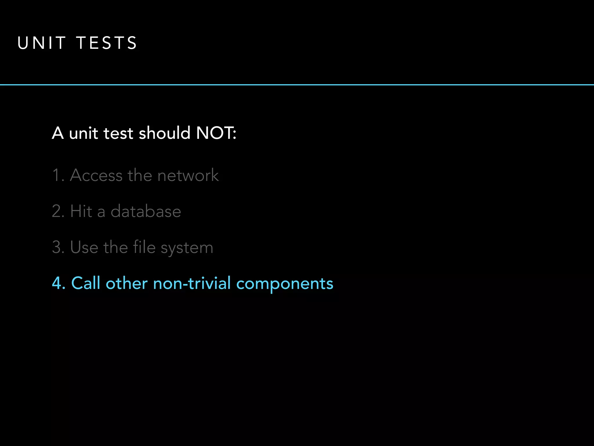Select the word 'UNIT' in the title
This screenshot has width=594, height=446.
42,43
